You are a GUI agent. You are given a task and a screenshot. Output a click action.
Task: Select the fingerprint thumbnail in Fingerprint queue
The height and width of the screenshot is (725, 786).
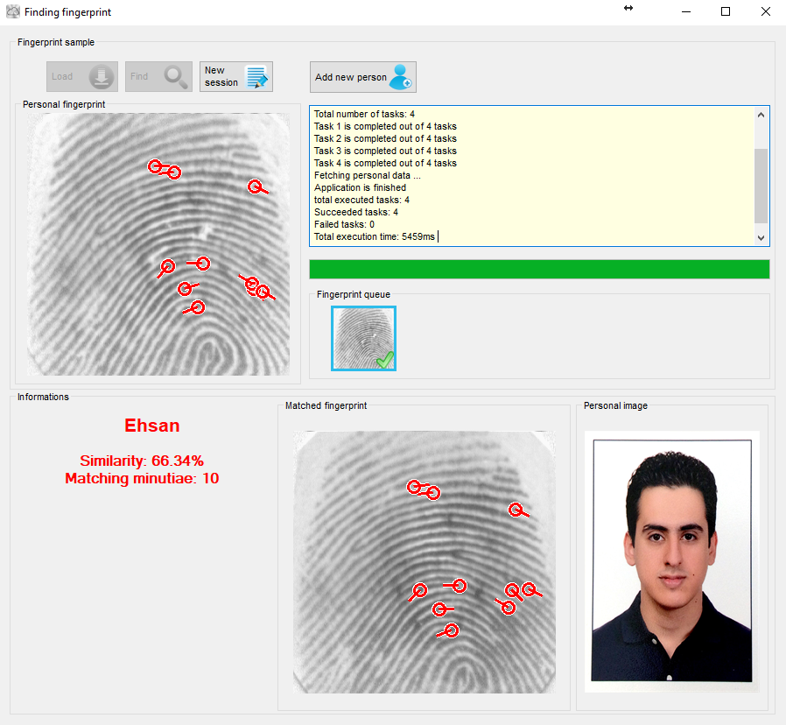[x=363, y=339]
